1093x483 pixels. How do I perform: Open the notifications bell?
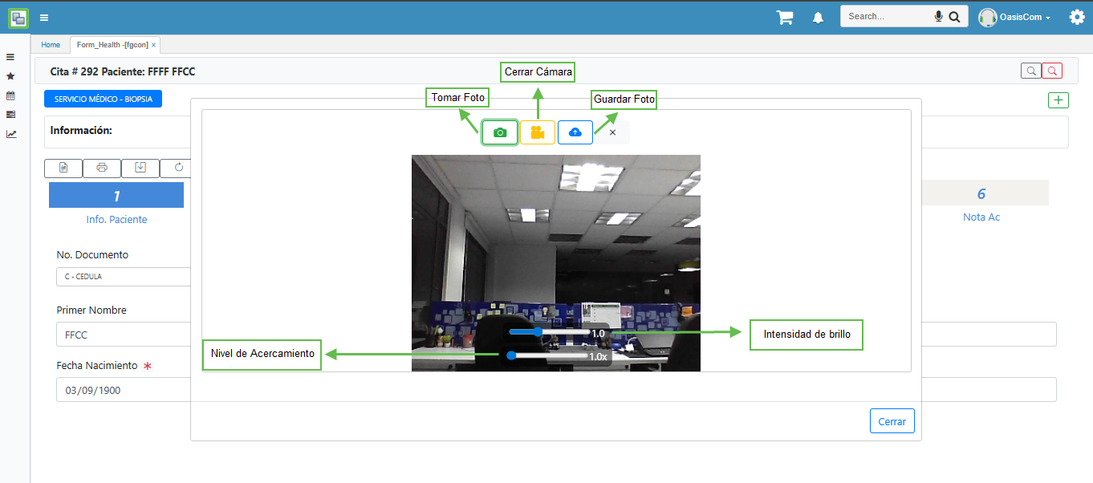pos(818,17)
